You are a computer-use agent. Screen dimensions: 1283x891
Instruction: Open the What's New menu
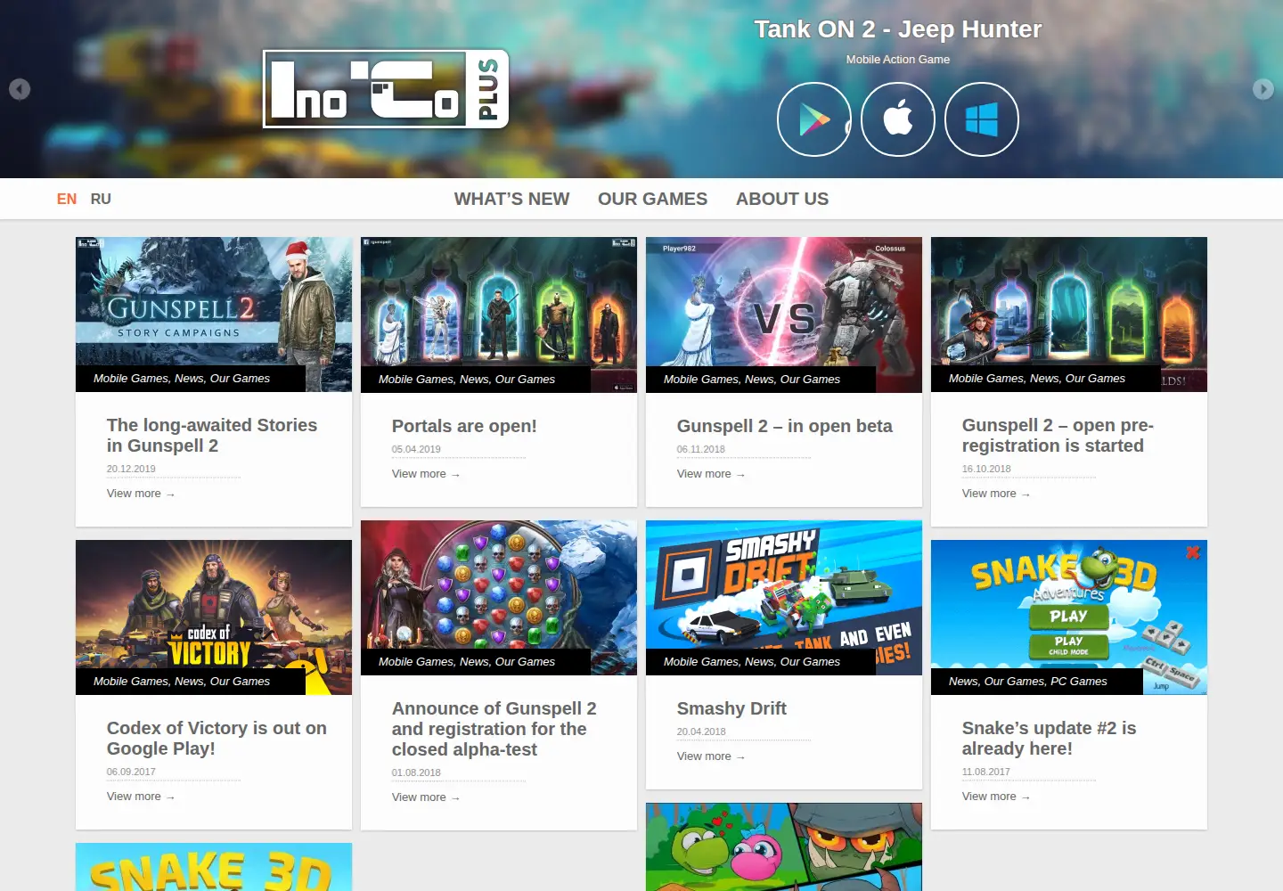point(511,199)
